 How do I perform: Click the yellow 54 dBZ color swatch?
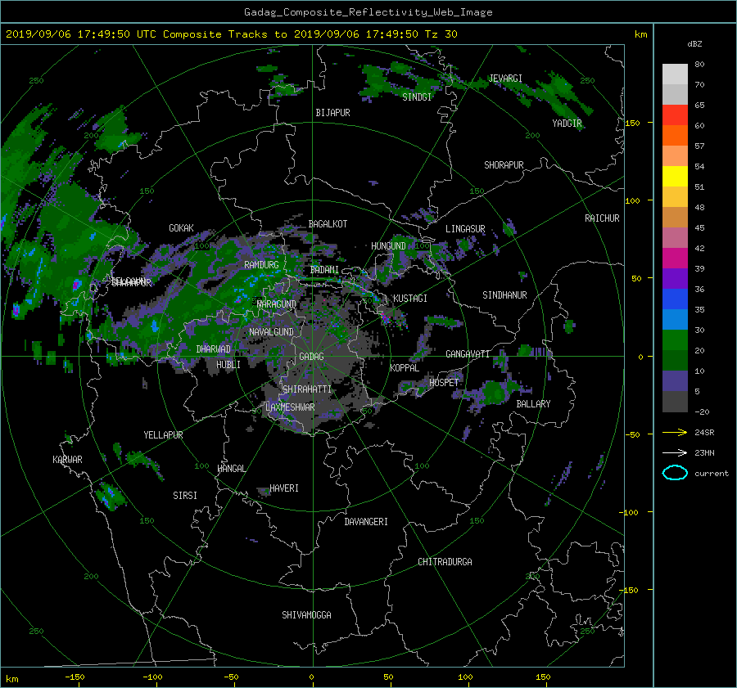[675, 176]
